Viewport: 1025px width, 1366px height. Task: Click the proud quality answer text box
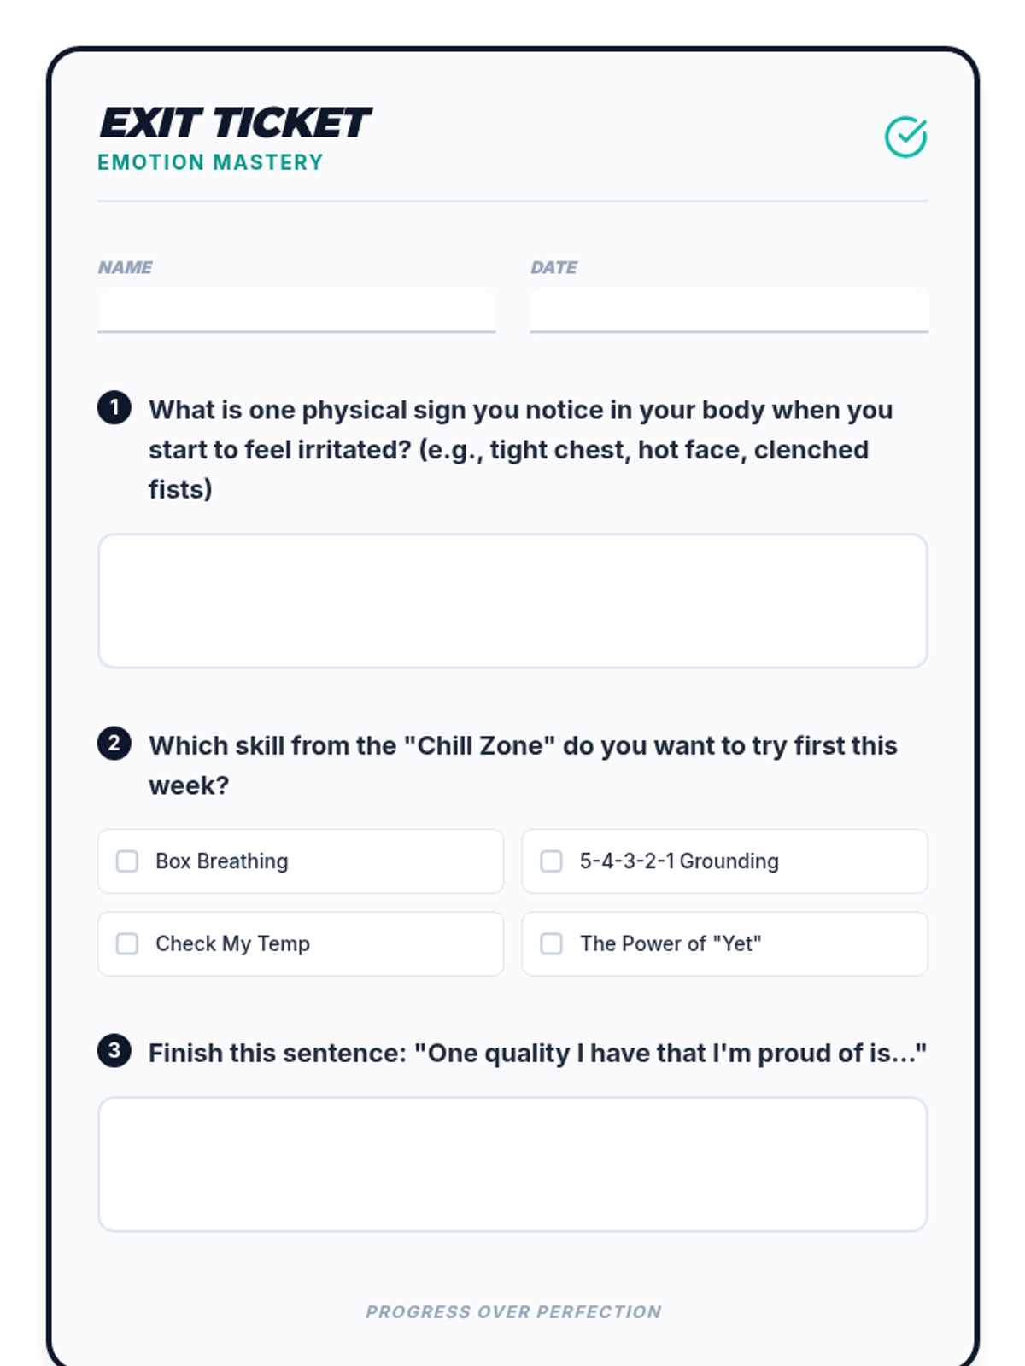[x=512, y=1165]
